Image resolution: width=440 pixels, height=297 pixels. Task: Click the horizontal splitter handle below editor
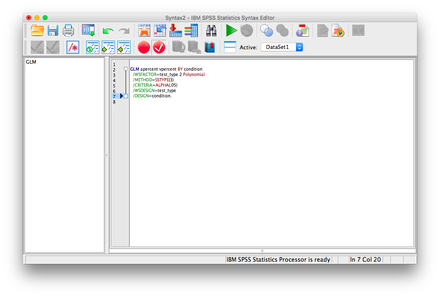pos(262,251)
